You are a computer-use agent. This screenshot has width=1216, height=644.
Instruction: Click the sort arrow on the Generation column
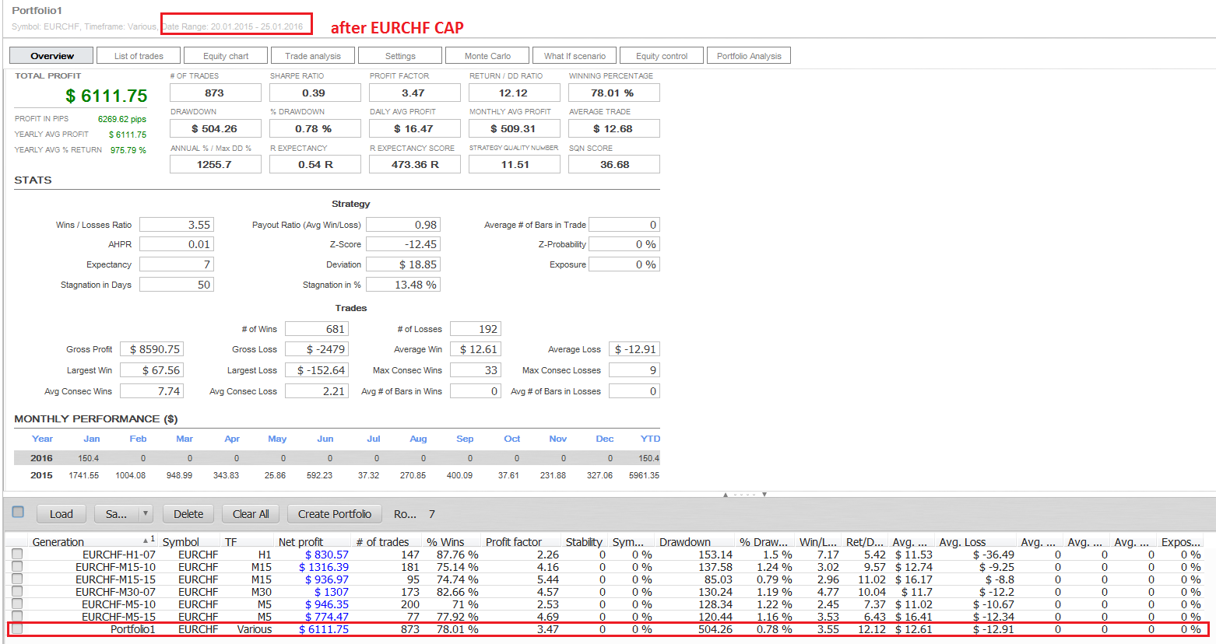(146, 540)
